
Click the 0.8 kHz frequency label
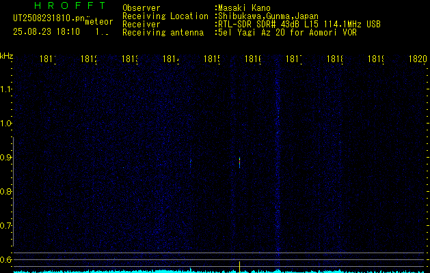click(x=5, y=191)
